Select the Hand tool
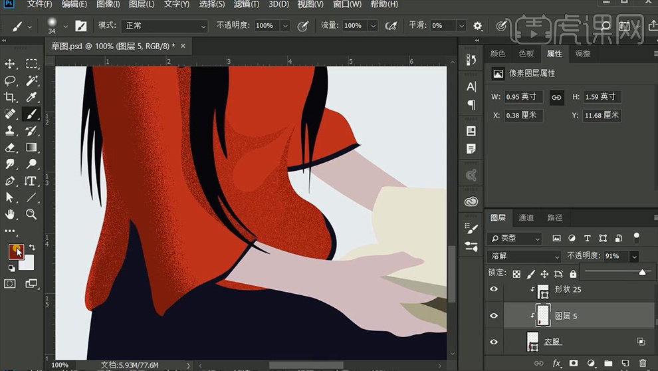This screenshot has height=371, width=658. tap(11, 214)
